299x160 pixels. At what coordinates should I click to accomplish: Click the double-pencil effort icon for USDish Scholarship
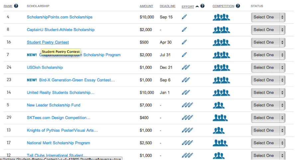(186, 67)
